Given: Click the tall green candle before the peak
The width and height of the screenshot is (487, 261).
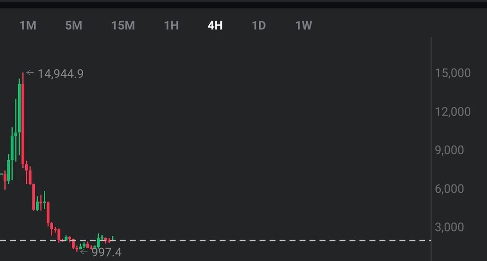Looking at the screenshot, I should 19,116.
